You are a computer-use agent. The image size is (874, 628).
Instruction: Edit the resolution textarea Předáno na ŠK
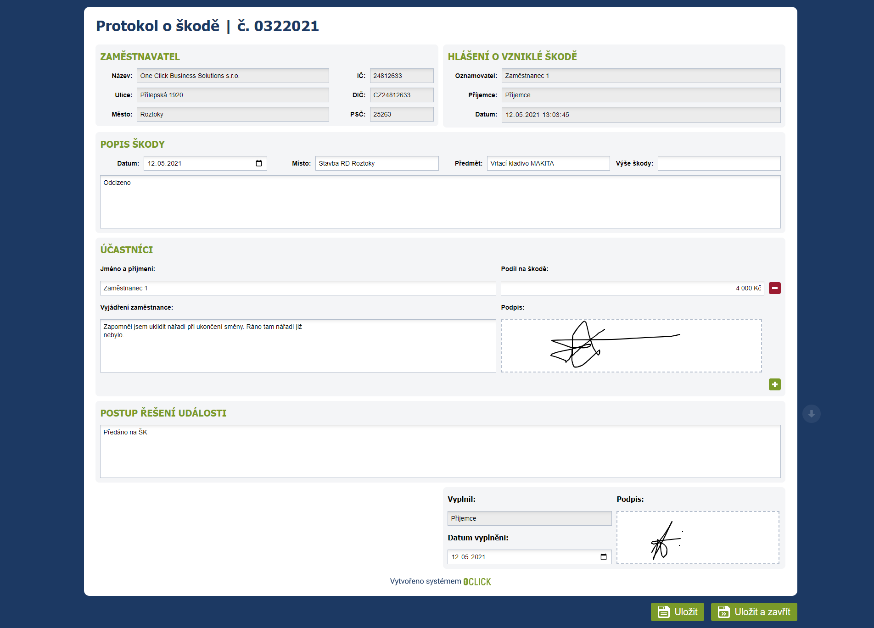point(440,451)
